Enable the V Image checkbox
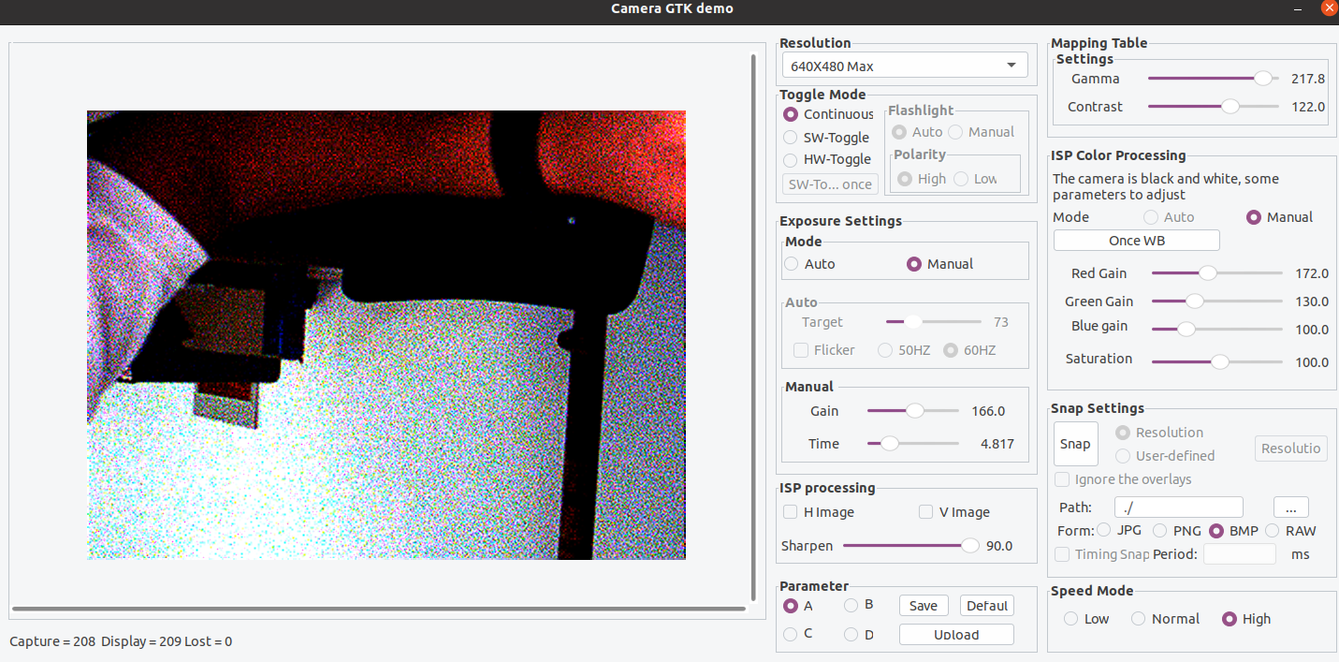Image resolution: width=1339 pixels, height=662 pixels. [954, 512]
